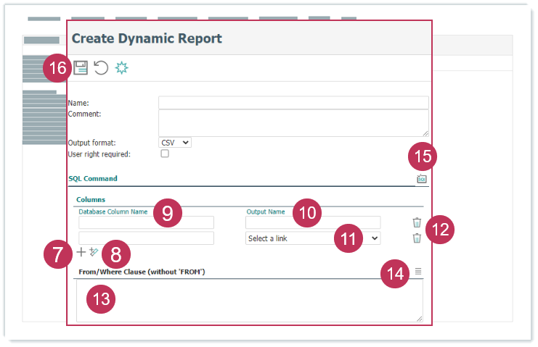Click the From/Where Clause box resize handle
Image resolution: width=538 pixels, height=347 pixels.
[419, 318]
